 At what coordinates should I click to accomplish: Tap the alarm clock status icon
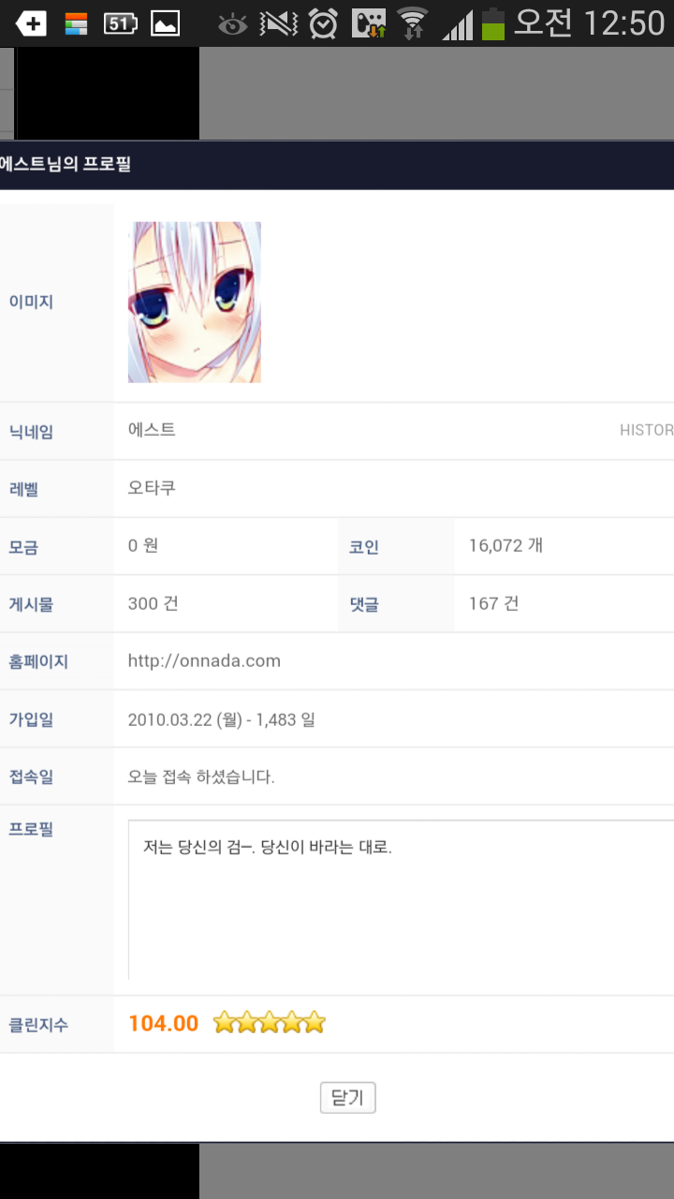coord(323,23)
